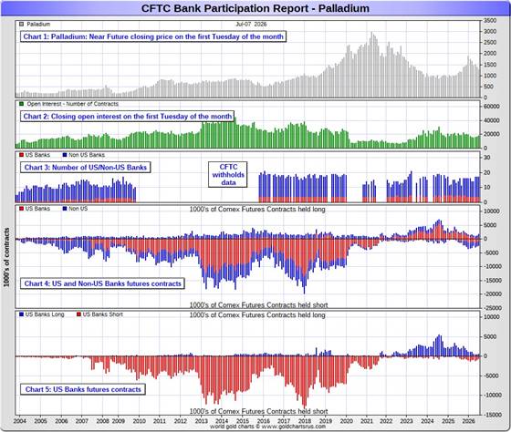Screen dimensions: 511x432
Task: Click the CFTC withholds data box
Action: (x=228, y=174)
